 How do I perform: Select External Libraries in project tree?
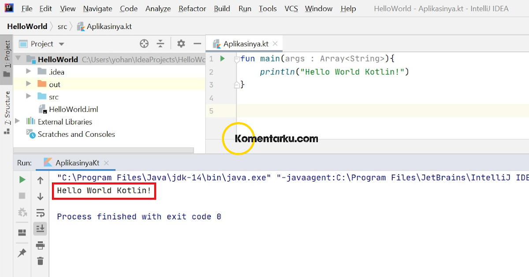point(60,122)
